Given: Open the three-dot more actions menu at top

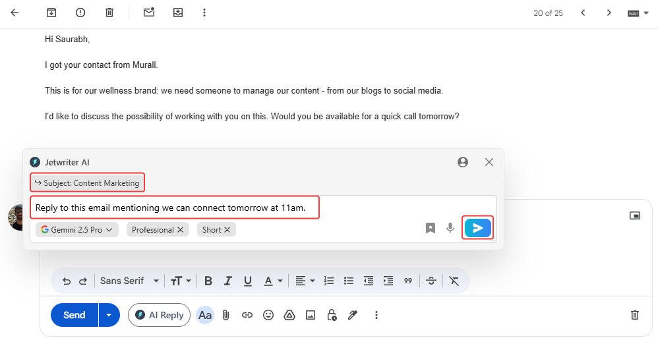Looking at the screenshot, I should (204, 13).
